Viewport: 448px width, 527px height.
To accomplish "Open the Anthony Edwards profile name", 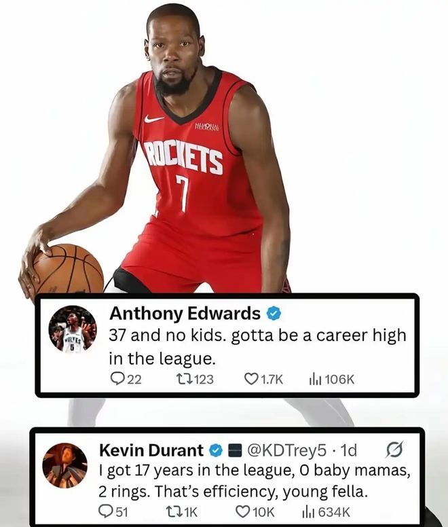I will tap(185, 314).
